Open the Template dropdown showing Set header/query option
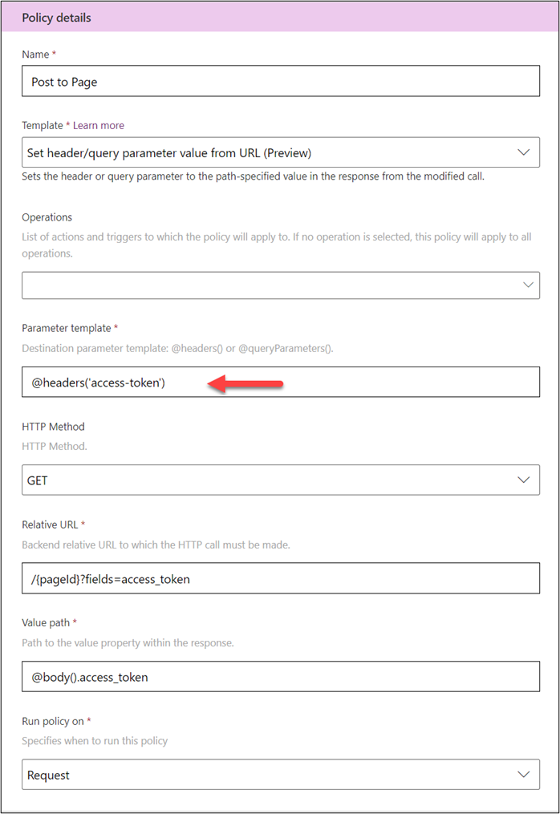Screen dimensions: 560x814 click(281, 152)
